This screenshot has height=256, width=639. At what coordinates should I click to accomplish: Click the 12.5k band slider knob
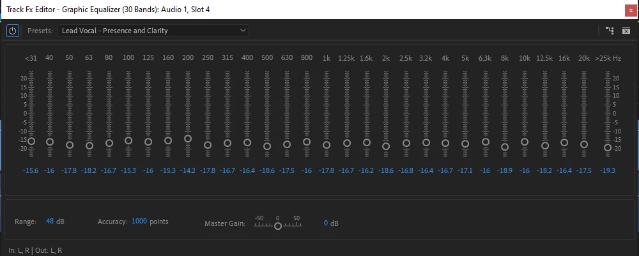tap(545, 146)
